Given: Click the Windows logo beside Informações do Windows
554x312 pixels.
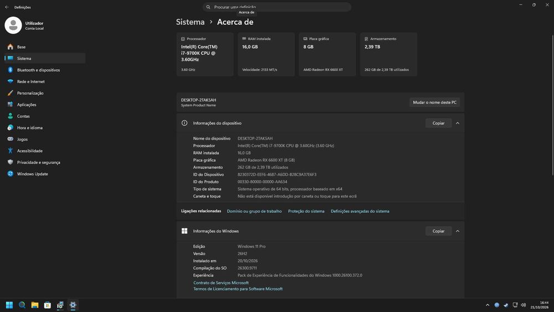Looking at the screenshot, I should point(184,231).
